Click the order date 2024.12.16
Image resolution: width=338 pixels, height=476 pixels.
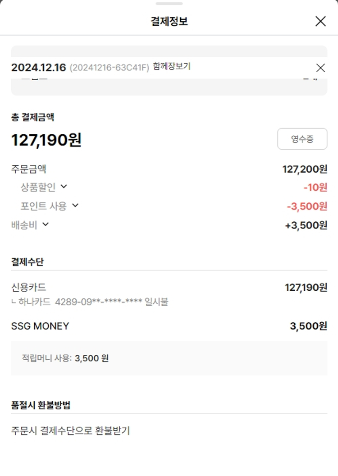(x=38, y=68)
